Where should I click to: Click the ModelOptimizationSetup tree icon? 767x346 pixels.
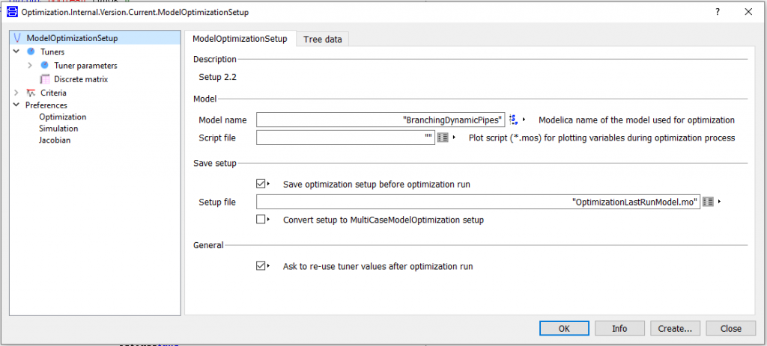18,38
